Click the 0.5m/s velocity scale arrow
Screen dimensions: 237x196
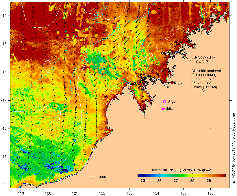click(200, 91)
